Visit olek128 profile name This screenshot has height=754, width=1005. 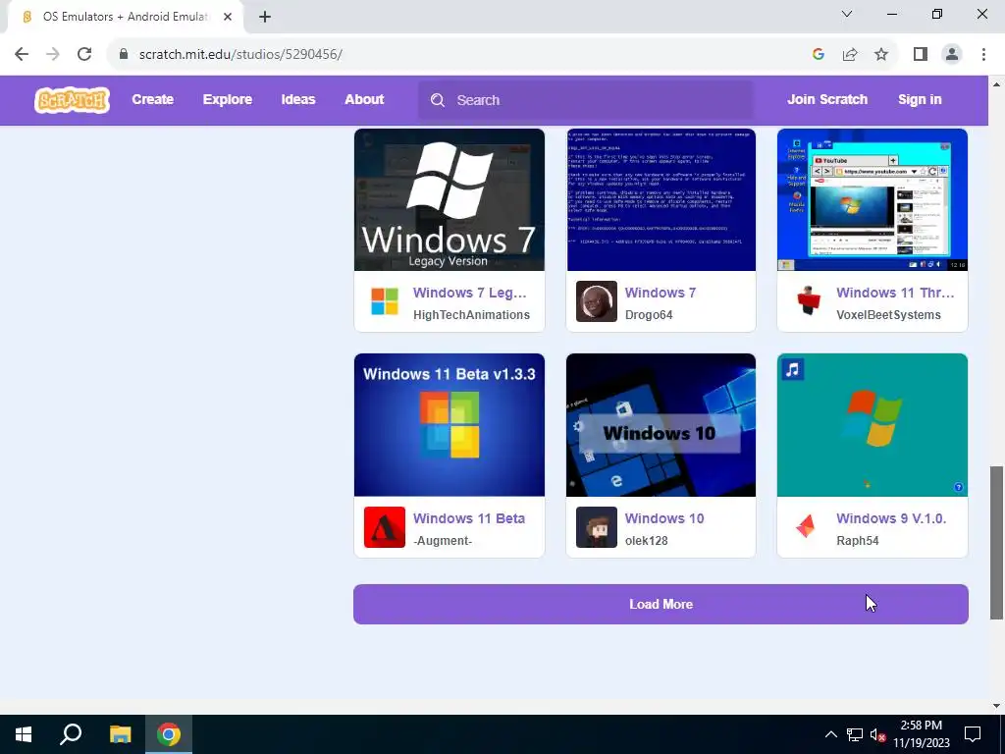(x=646, y=541)
